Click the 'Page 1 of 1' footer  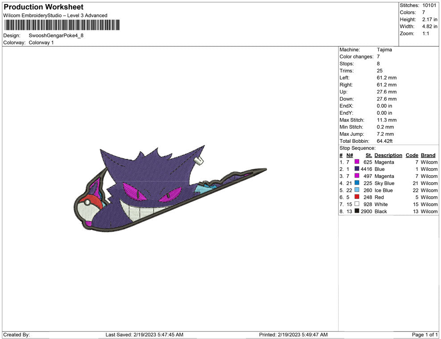(x=425, y=335)
